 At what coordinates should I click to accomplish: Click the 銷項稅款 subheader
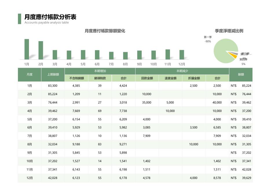pos(100,78)
